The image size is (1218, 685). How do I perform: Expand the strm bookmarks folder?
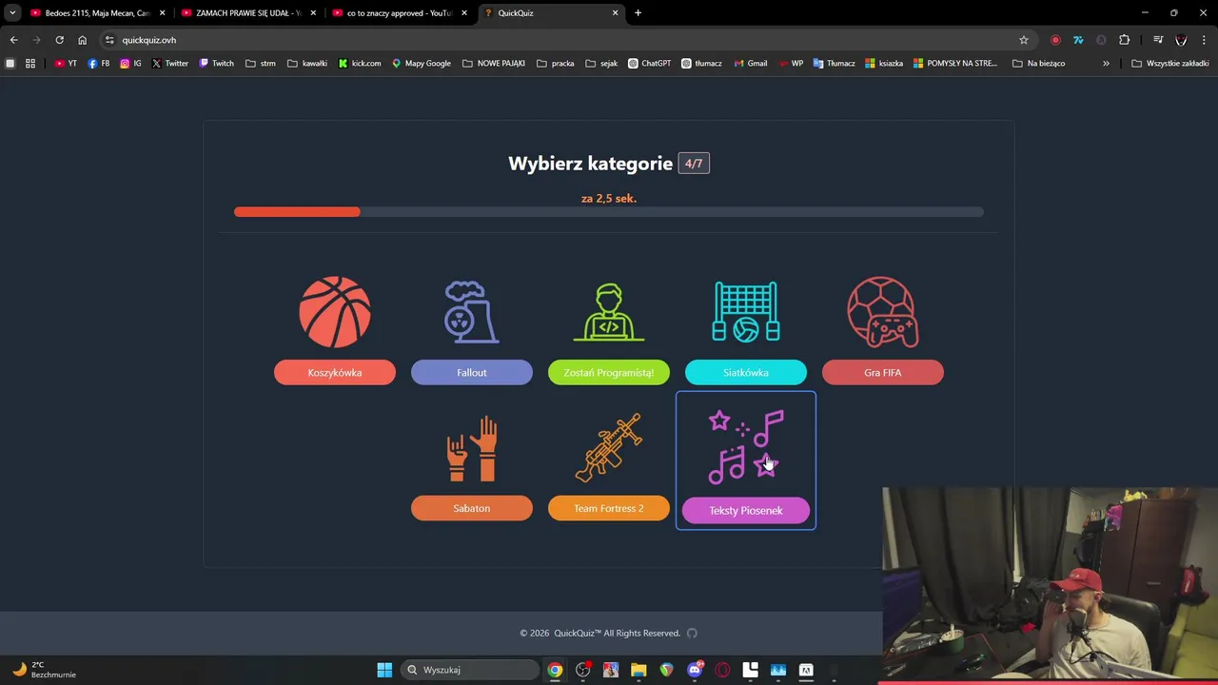click(x=261, y=64)
